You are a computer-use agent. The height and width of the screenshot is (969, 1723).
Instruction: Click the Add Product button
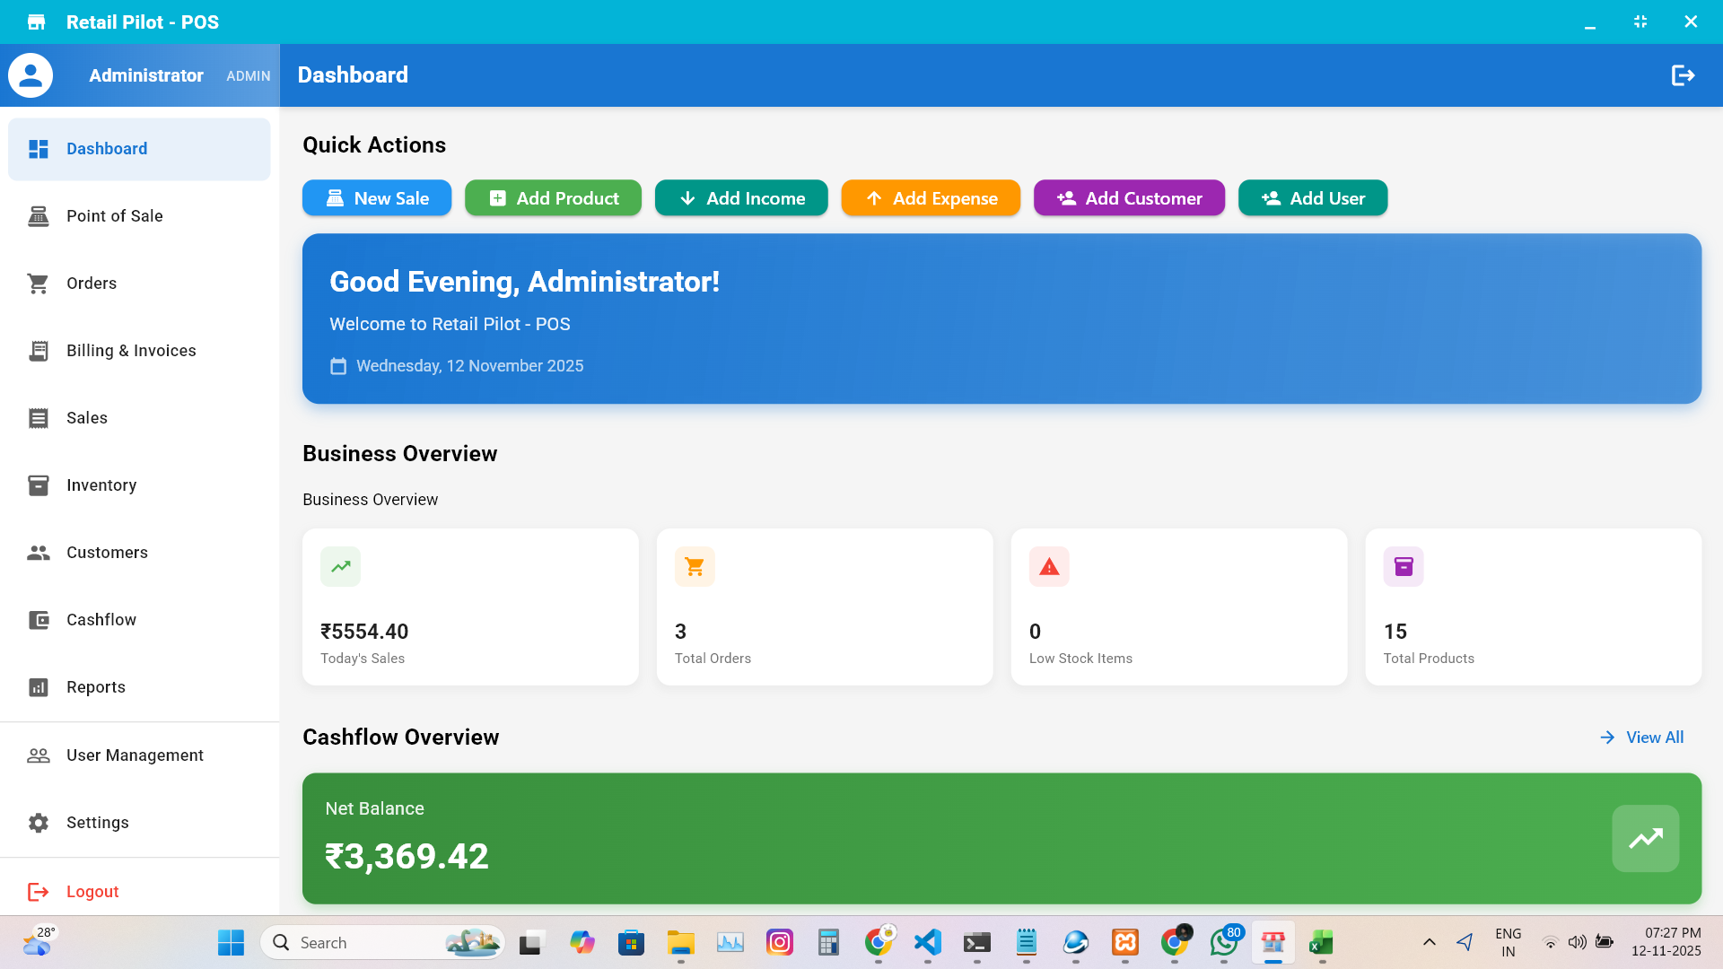[x=553, y=197]
